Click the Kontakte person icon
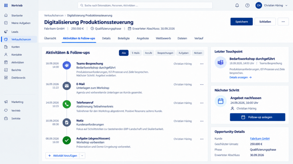This screenshot has height=164, width=293. pyautogui.click(x=6, y=54)
